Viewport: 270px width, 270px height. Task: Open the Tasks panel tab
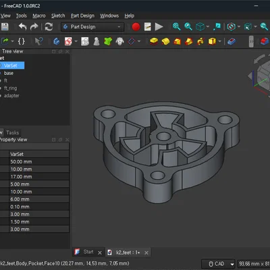pyautogui.click(x=12, y=132)
